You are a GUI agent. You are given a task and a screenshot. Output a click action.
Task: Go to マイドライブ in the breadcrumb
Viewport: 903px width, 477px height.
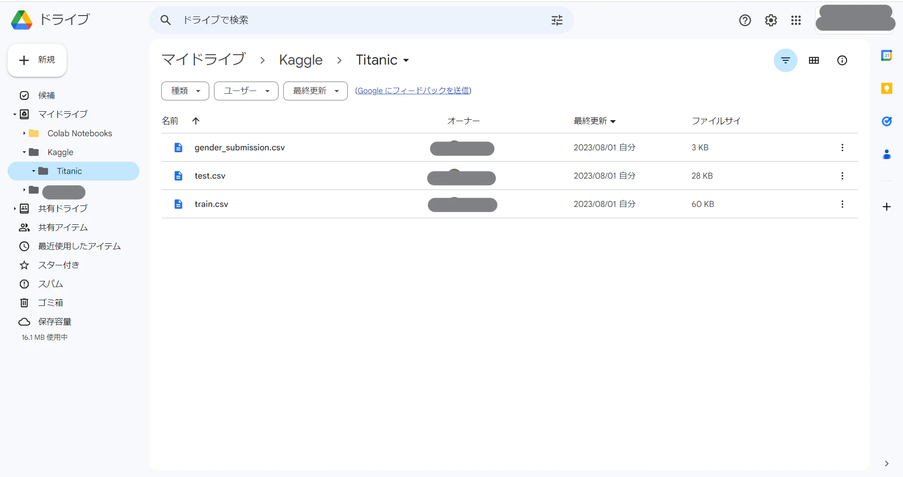(x=204, y=60)
